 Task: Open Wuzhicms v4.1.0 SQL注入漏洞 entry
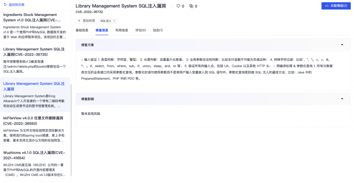[x=35, y=164]
